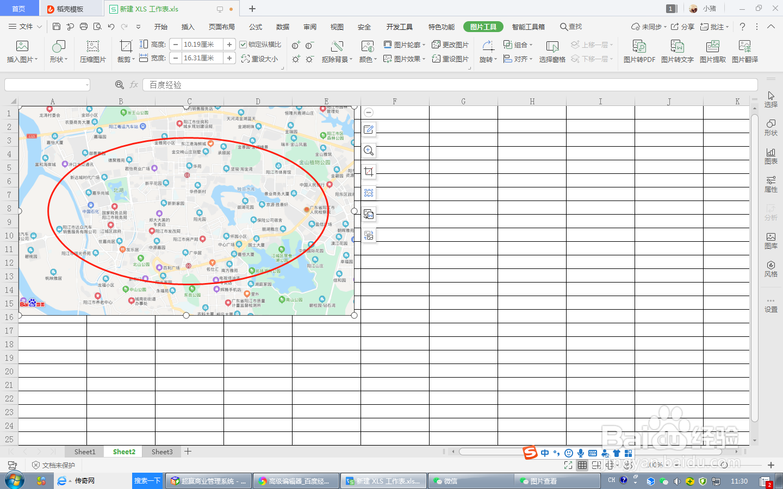This screenshot has width=783, height=489.
Task: Open 风格 style in right sidebar
Action: (x=771, y=269)
